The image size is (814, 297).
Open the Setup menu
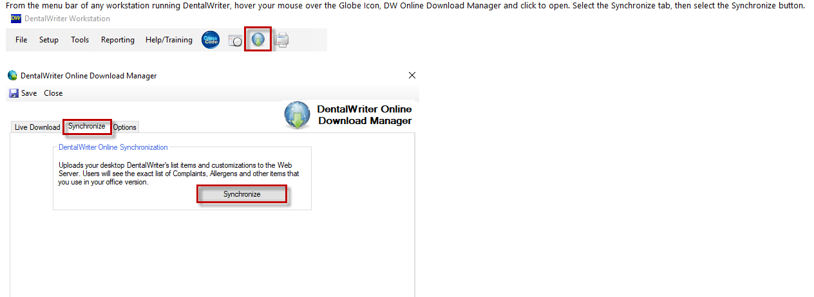(x=49, y=40)
